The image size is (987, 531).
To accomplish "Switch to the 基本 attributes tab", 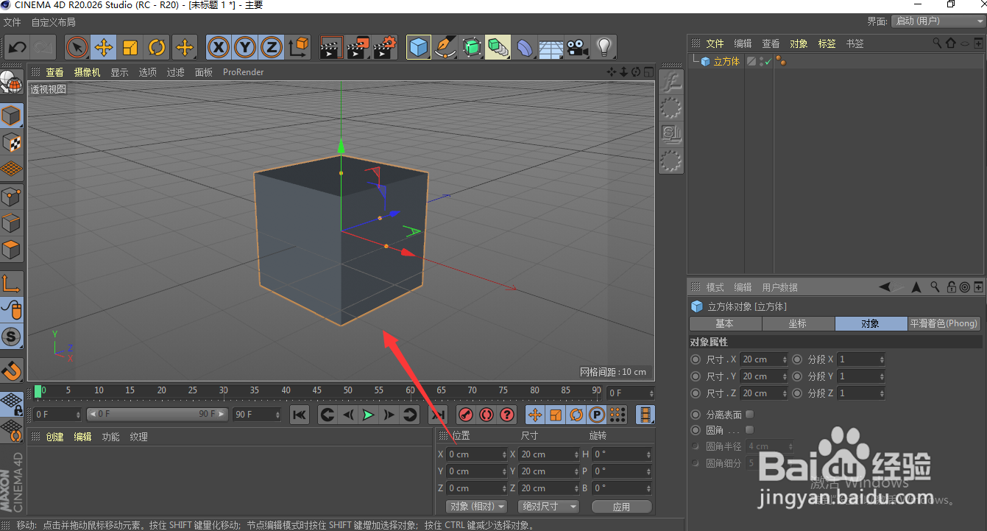I will tap(725, 323).
